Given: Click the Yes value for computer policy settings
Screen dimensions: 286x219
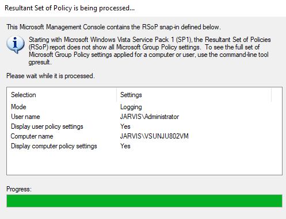Looking at the screenshot, I should point(125,146).
